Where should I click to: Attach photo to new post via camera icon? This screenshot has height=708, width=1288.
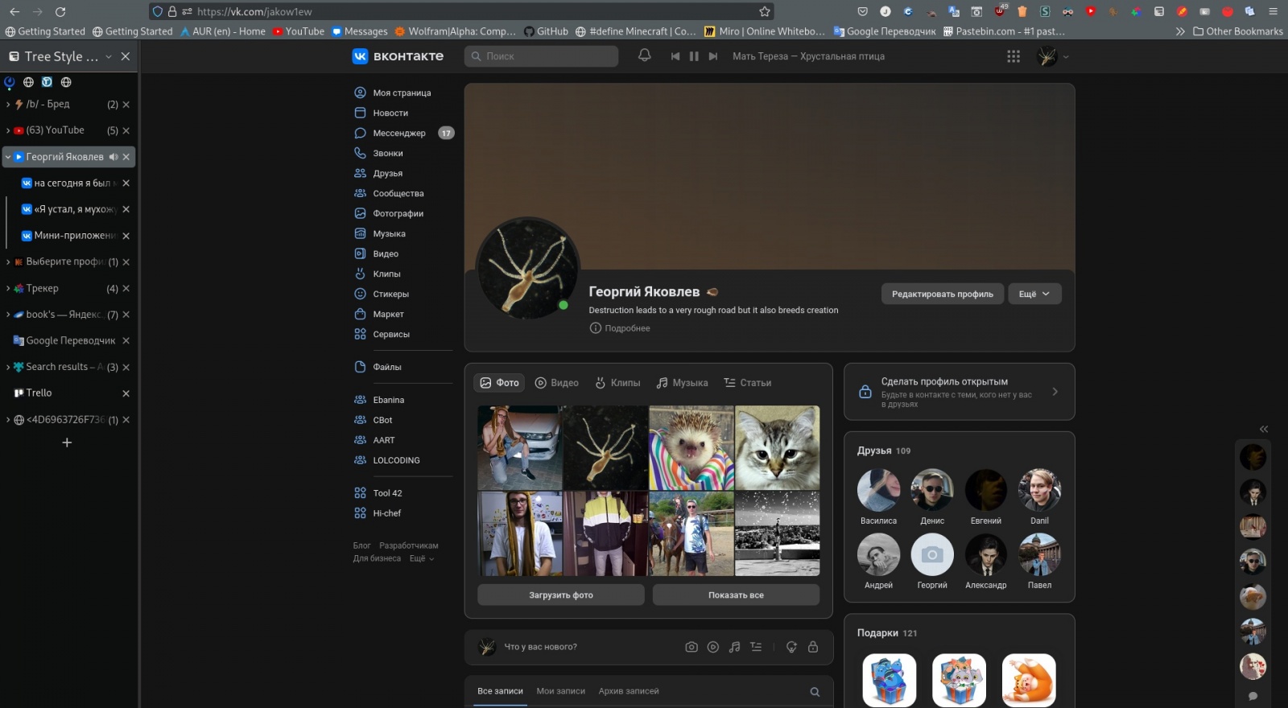pos(691,647)
